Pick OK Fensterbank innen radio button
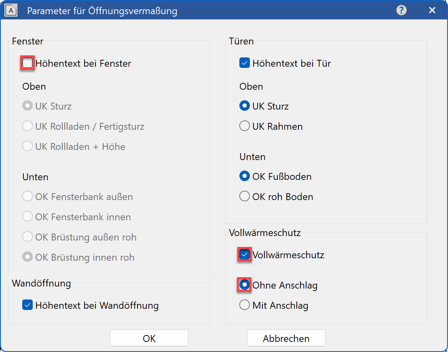 point(27,217)
